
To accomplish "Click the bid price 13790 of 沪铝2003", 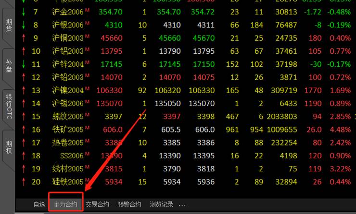I will [x=170, y=51].
